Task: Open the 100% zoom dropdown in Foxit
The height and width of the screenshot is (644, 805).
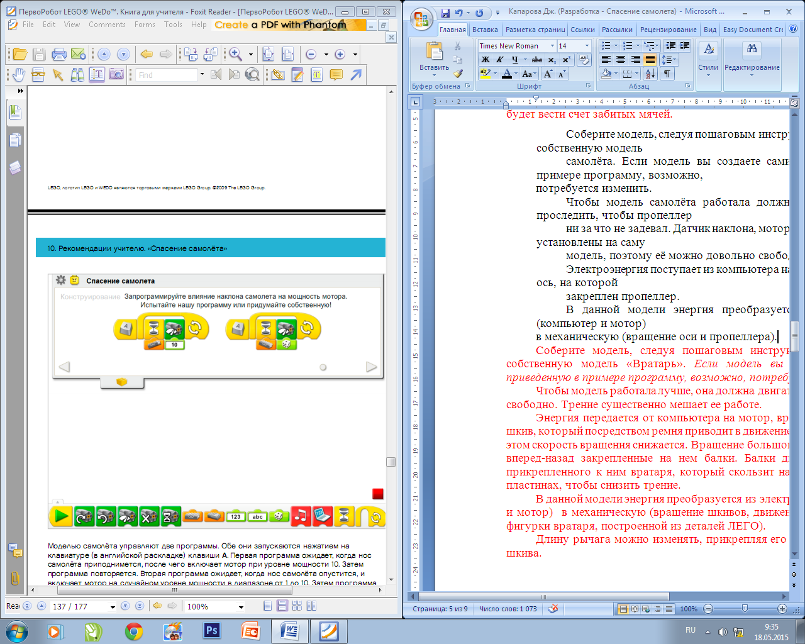Action: [x=241, y=607]
